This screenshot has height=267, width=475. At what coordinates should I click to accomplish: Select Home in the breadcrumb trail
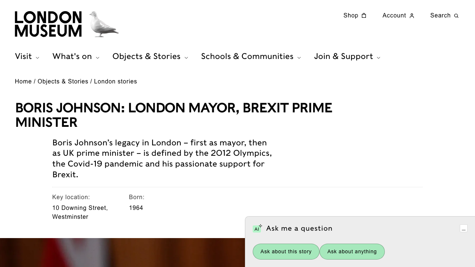23,81
